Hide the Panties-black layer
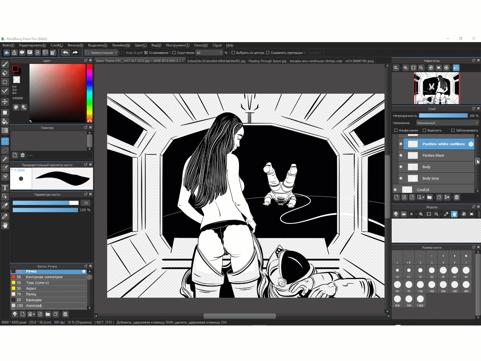 coord(401,156)
